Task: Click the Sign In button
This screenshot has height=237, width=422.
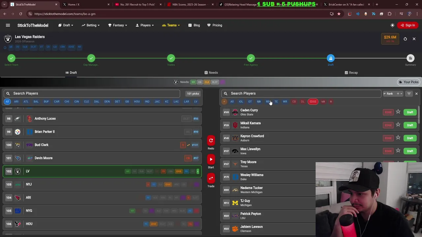Action: pyautogui.click(x=408, y=25)
